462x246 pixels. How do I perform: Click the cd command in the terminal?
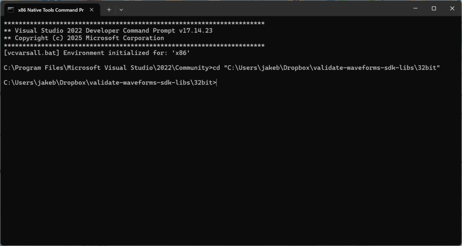click(x=216, y=67)
